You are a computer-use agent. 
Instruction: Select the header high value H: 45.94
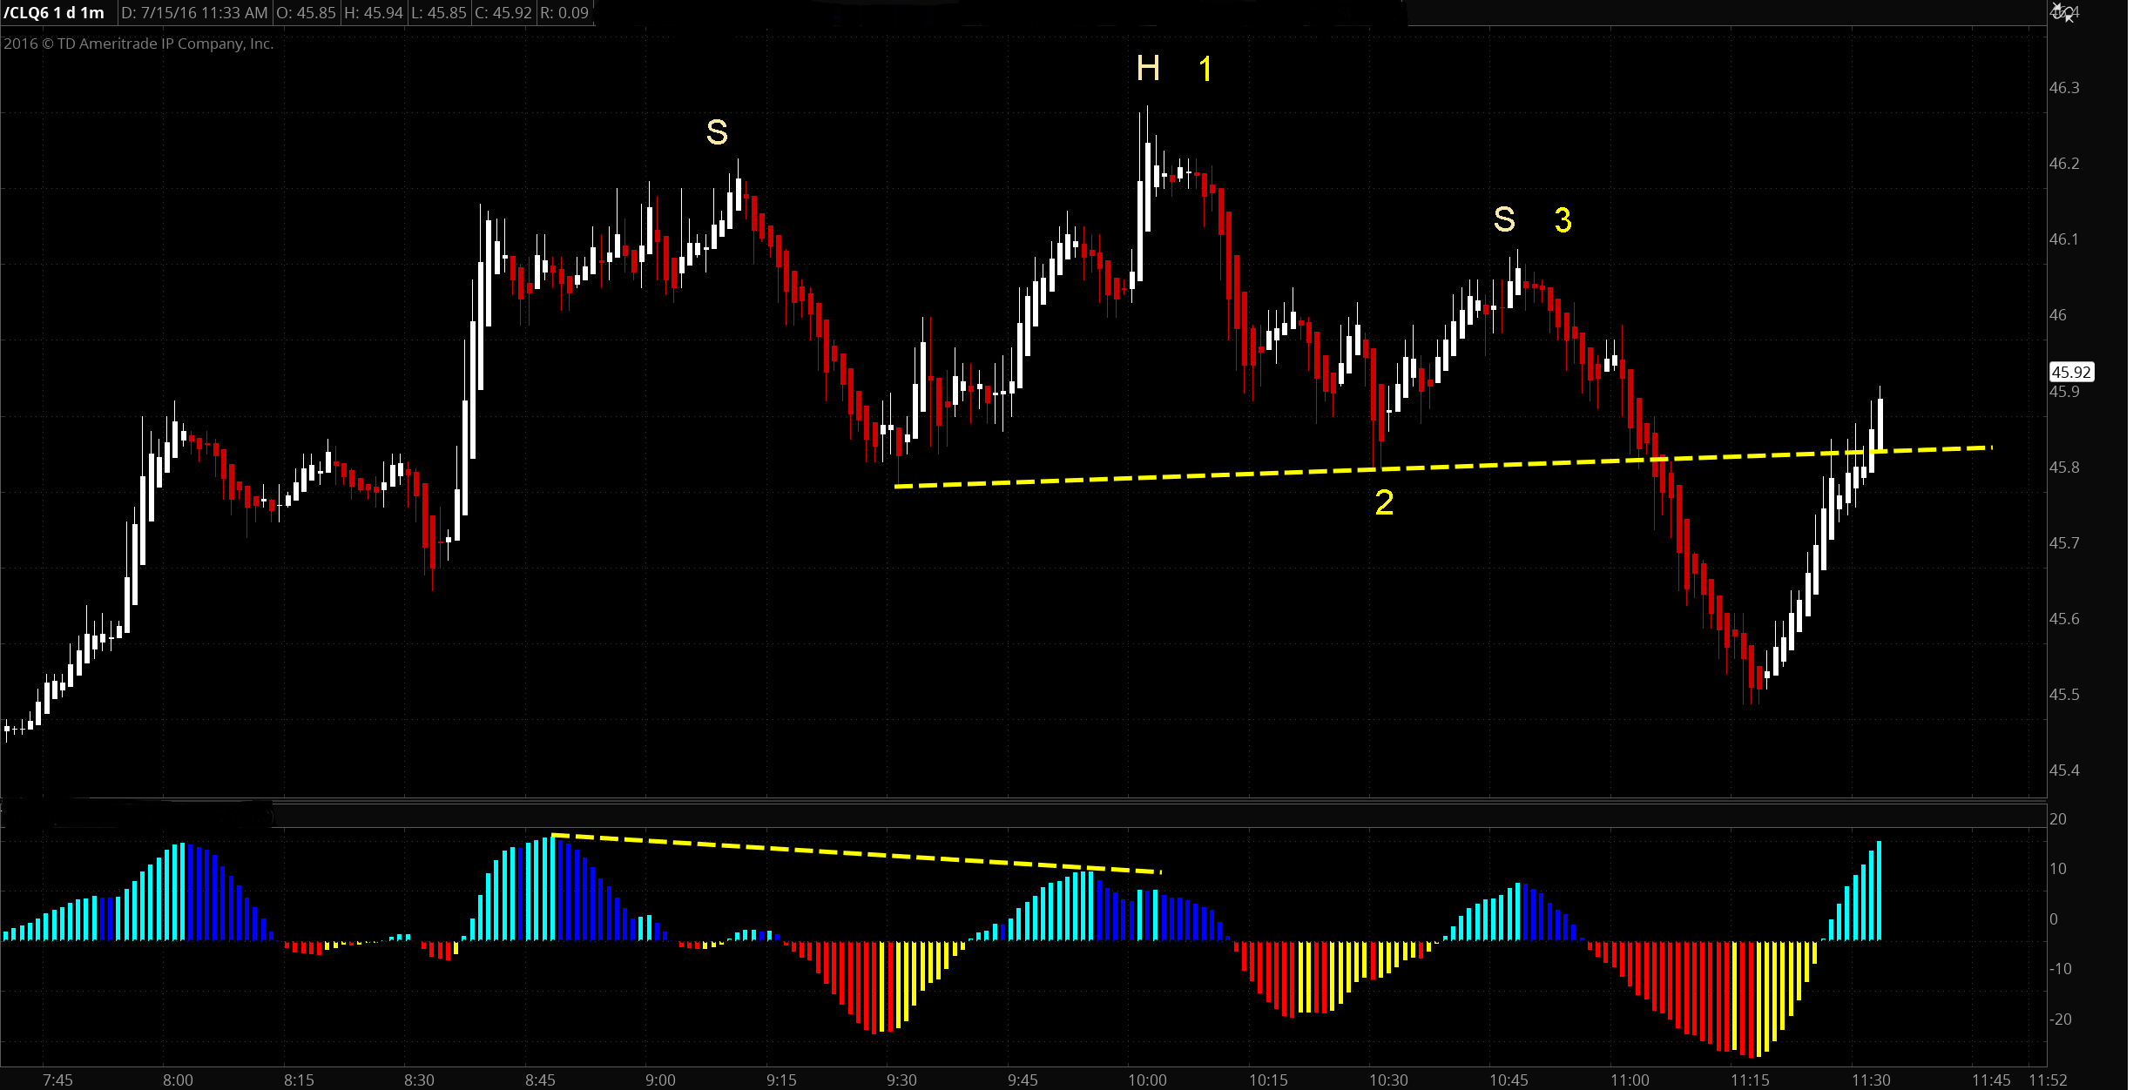tap(374, 13)
